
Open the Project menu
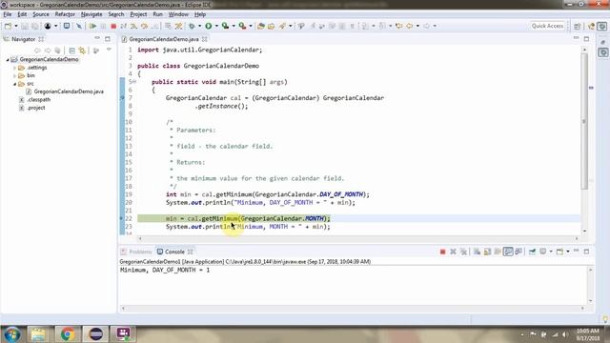[x=138, y=14]
